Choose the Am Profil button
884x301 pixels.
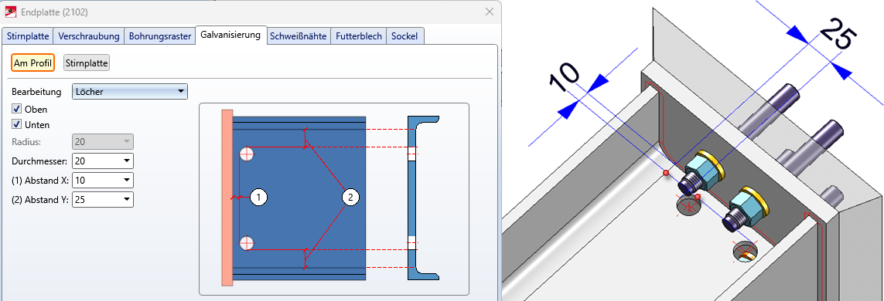point(32,63)
